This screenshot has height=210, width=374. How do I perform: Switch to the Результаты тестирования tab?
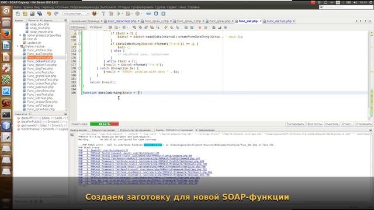pyautogui.click(x=135, y=130)
